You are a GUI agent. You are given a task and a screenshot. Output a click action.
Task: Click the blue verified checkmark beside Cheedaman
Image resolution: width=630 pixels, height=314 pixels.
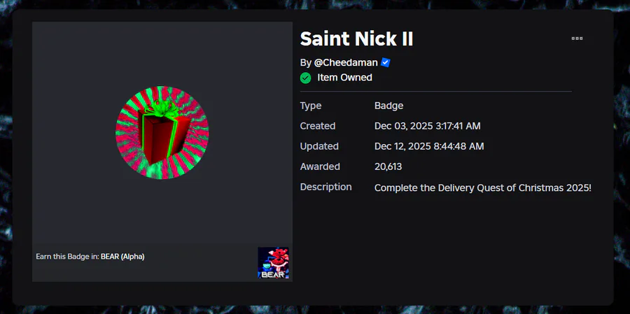tap(386, 62)
